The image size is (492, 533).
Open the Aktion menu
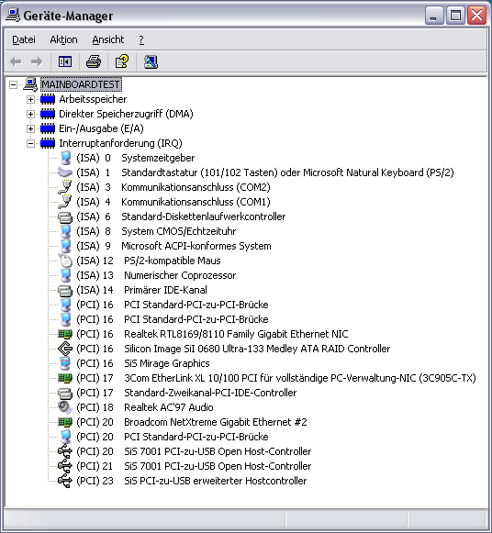pos(63,39)
